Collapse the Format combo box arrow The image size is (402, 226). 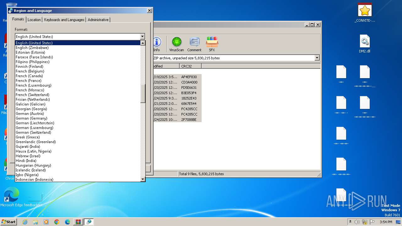[142, 37]
